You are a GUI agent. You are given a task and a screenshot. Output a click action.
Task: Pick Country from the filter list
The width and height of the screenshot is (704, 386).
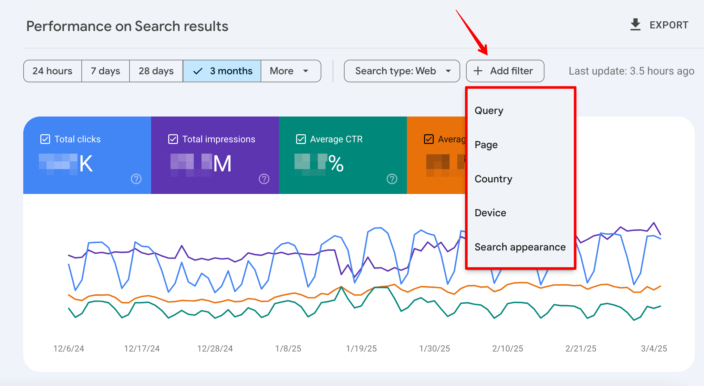pos(493,179)
